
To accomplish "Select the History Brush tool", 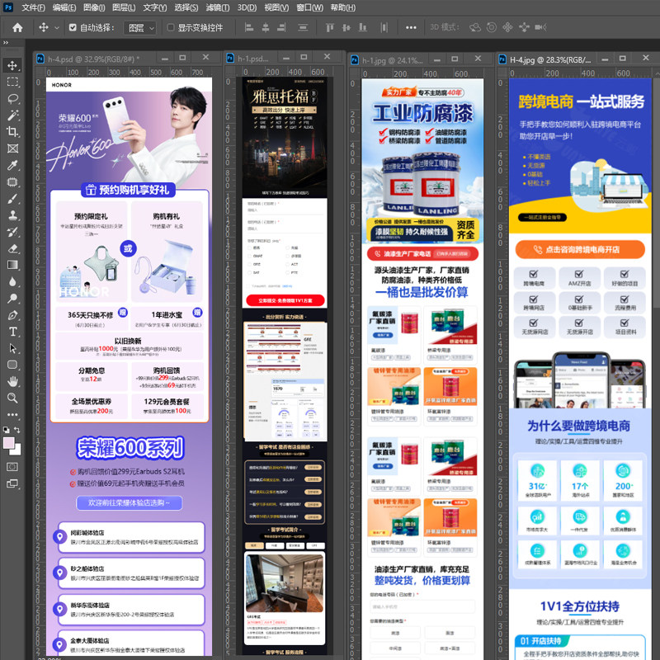I will (12, 232).
